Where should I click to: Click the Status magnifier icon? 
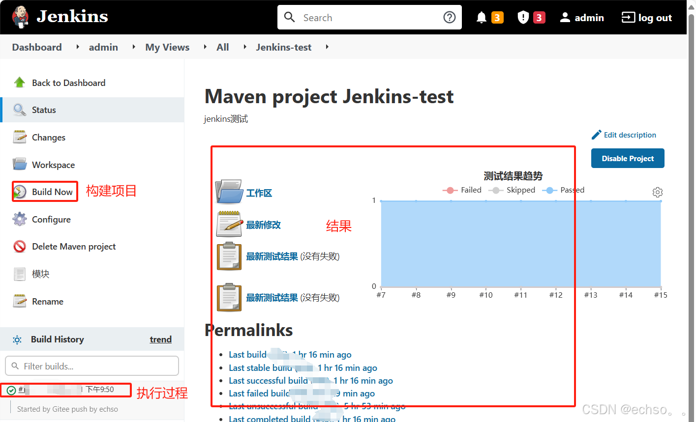pos(20,110)
